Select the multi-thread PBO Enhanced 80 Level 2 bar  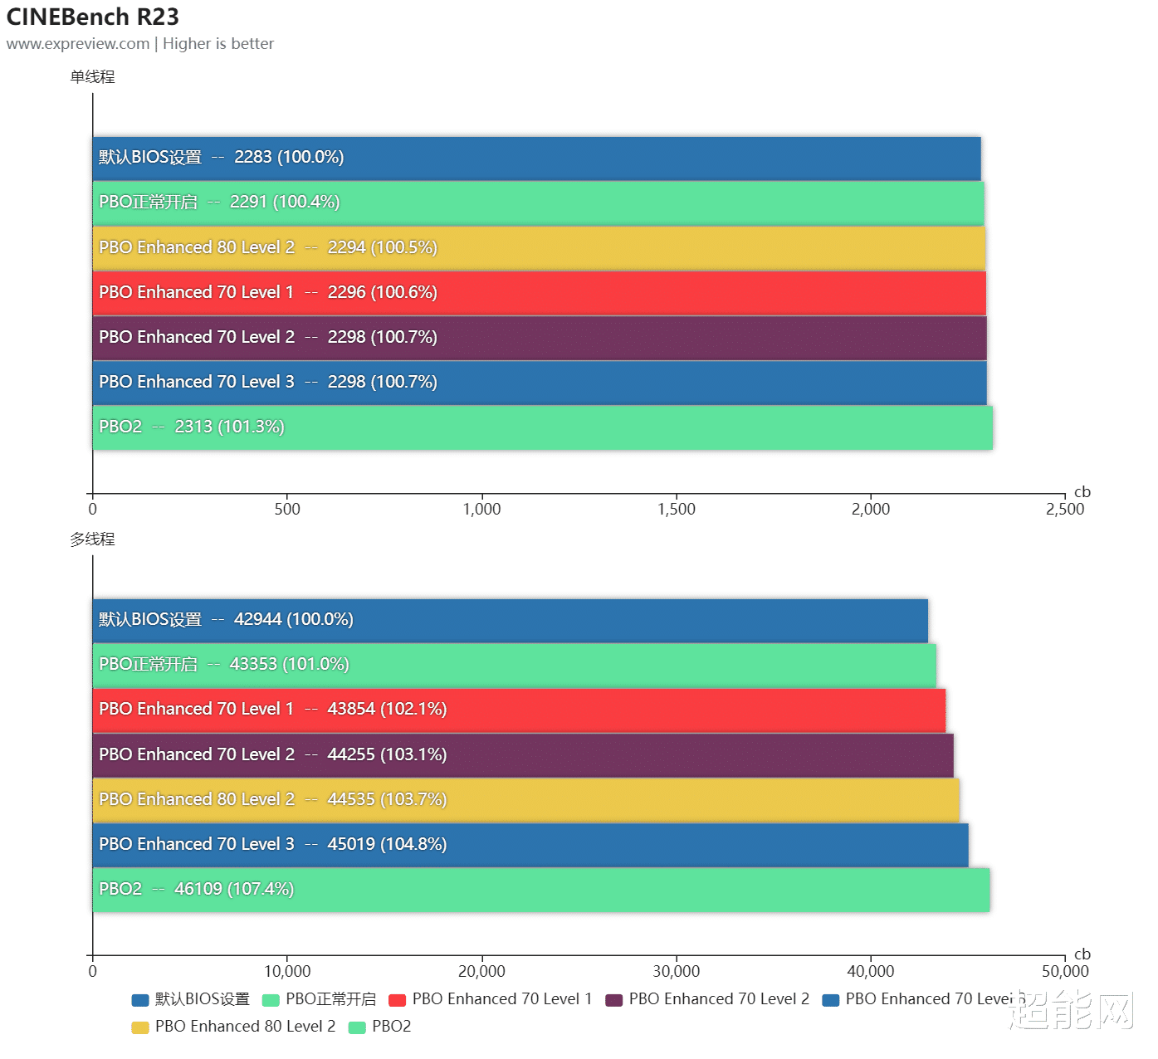525,800
